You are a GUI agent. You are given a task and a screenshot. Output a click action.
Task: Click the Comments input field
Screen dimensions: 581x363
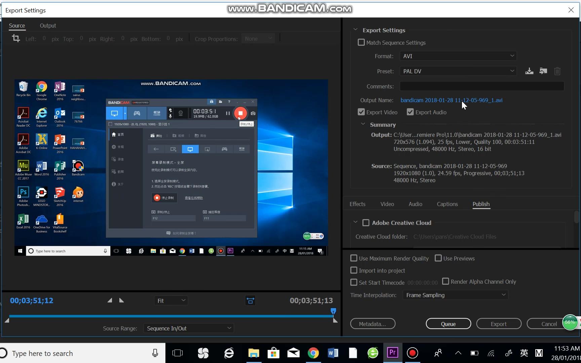coord(482,86)
